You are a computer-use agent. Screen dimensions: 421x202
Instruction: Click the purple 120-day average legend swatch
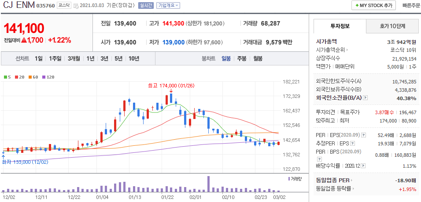[x=43, y=77]
